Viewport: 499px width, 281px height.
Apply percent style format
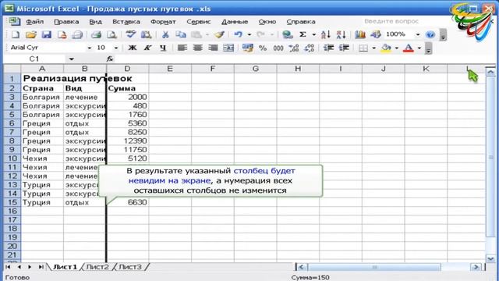pyautogui.click(x=263, y=48)
